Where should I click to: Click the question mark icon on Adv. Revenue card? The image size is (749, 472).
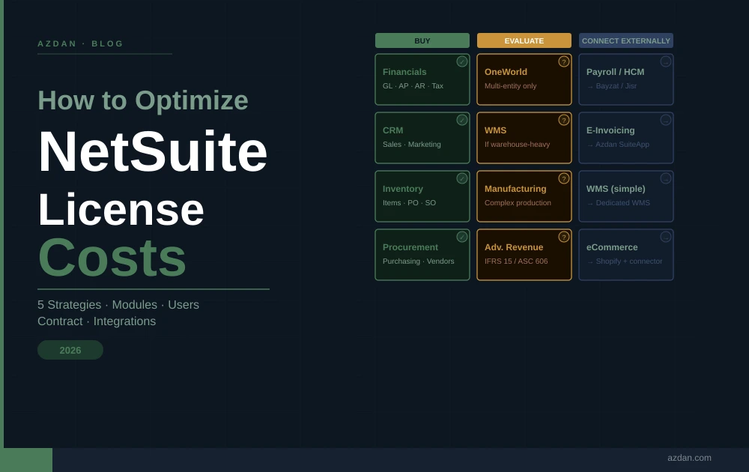[564, 237]
